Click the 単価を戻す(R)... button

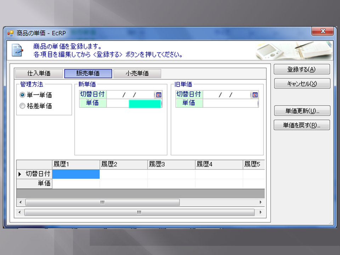302,125
